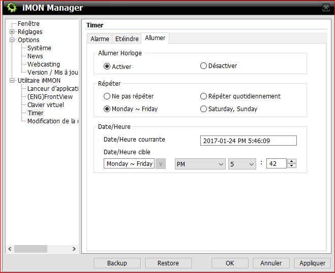Switch to the Alarme tab

point(100,39)
